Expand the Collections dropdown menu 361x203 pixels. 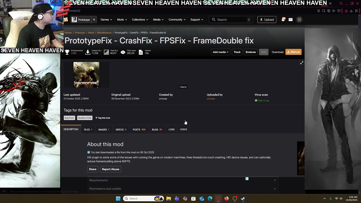pyautogui.click(x=140, y=20)
